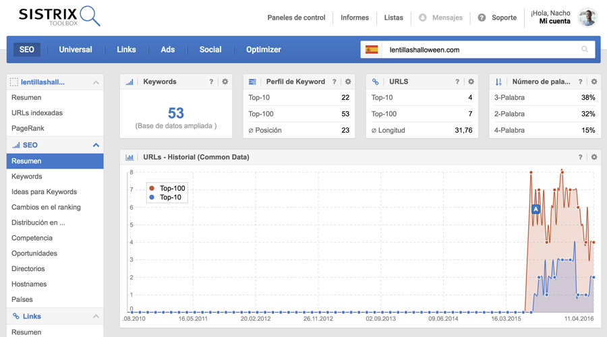Open help for the Keywords box
This screenshot has width=607, height=337.
(x=211, y=82)
